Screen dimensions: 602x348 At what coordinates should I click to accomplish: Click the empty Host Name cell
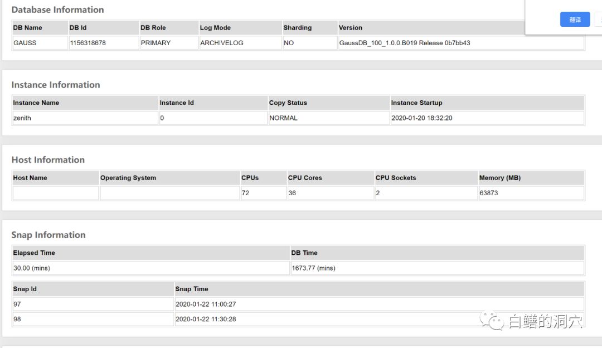tap(55, 193)
